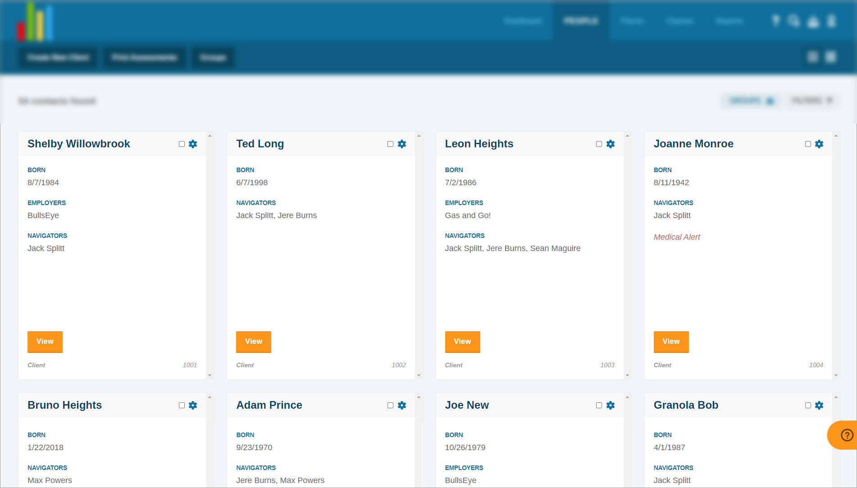Open settings gear for Ted Long
857x488 pixels.
click(x=402, y=144)
